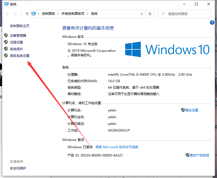Expand the address bar history dropdown
The height and width of the screenshot is (178, 217).
tap(142, 14)
